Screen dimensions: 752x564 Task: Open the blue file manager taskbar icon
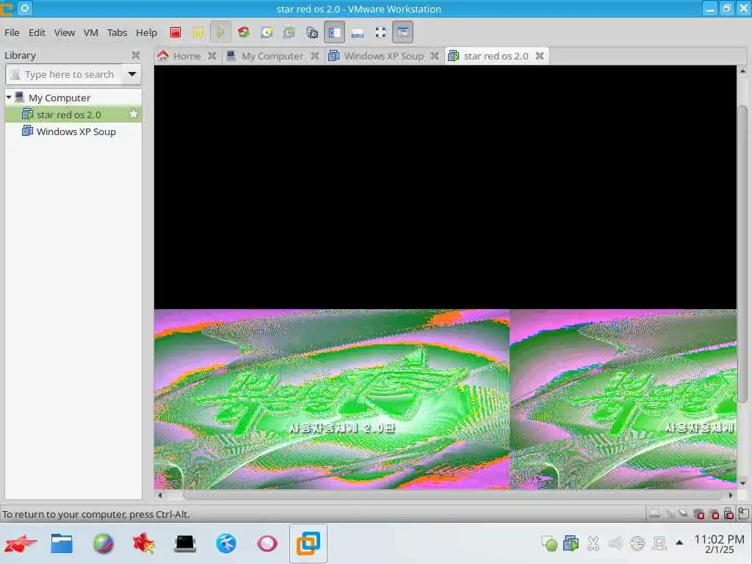point(62,544)
